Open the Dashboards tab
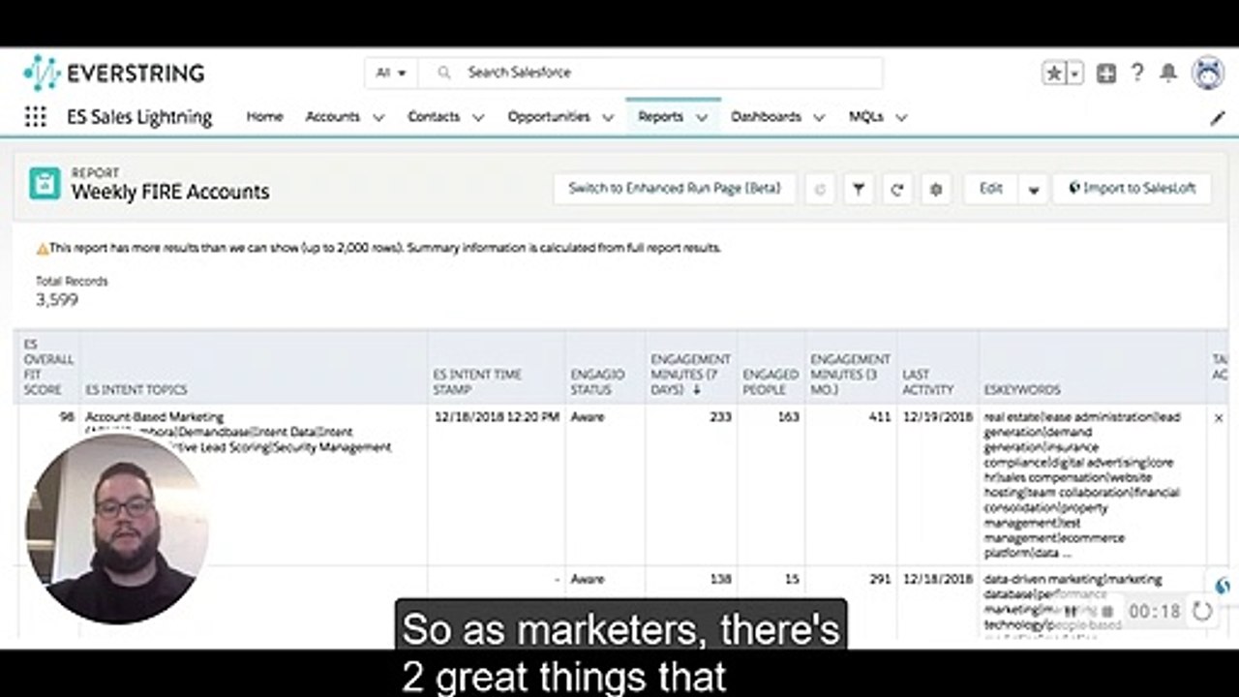 766,116
